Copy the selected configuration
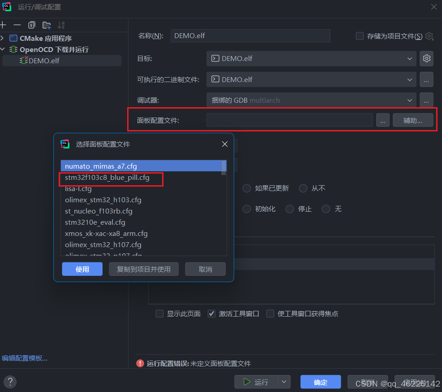This screenshot has width=442, height=392. tap(31, 25)
